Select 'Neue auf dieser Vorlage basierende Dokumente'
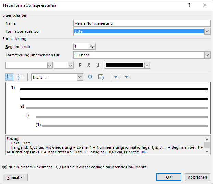Screen dimensions: 213x184 [x=58, y=167]
